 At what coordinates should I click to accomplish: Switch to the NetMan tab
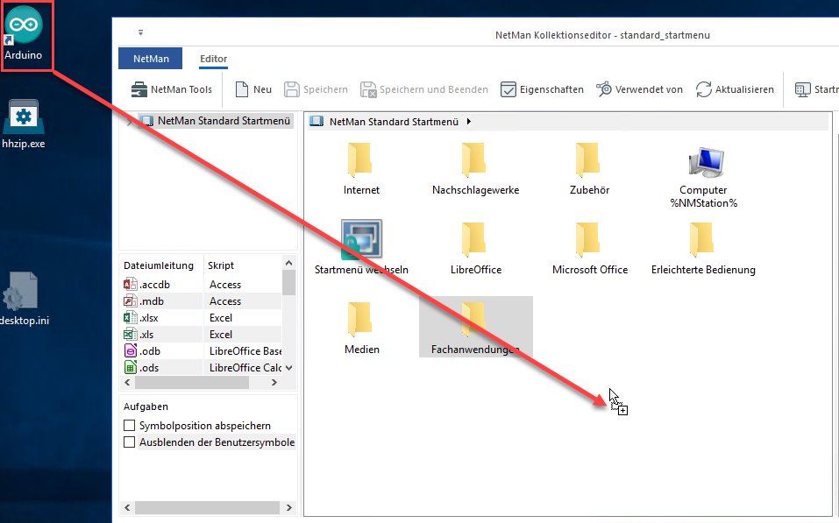click(x=150, y=58)
